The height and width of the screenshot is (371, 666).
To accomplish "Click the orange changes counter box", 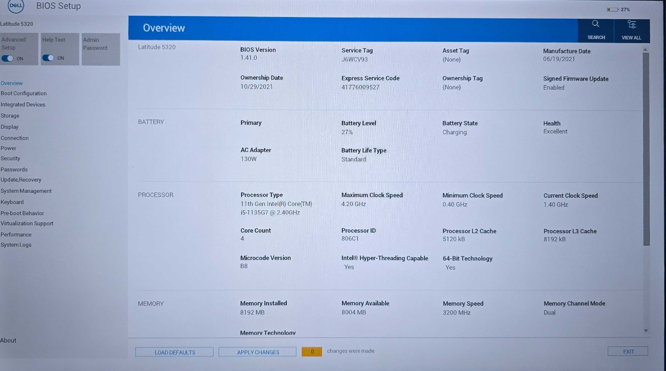I will pyautogui.click(x=312, y=351).
